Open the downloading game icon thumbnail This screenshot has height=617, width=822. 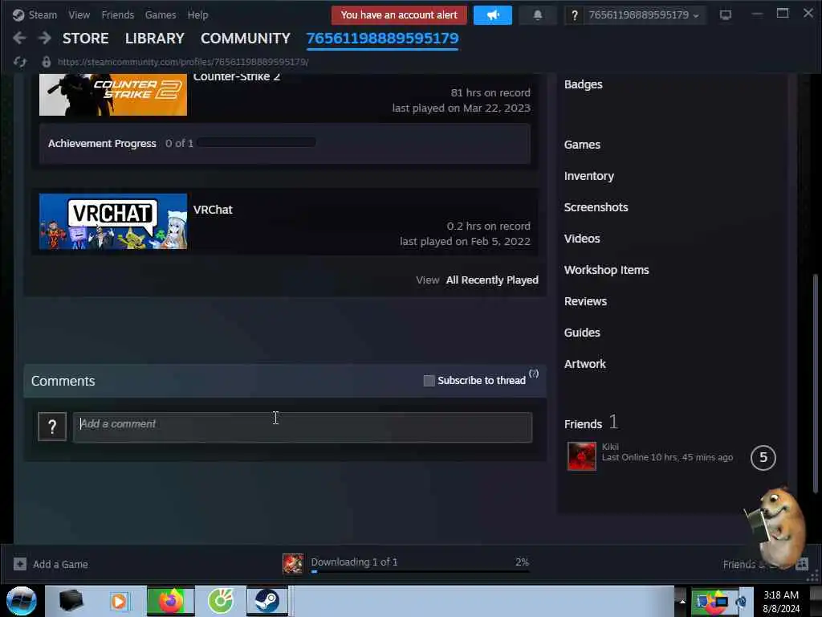click(292, 563)
